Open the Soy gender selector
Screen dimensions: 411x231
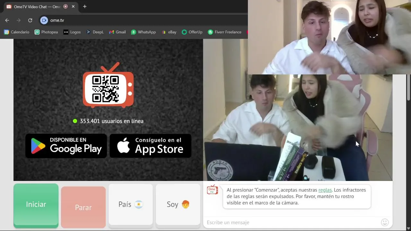178,205
